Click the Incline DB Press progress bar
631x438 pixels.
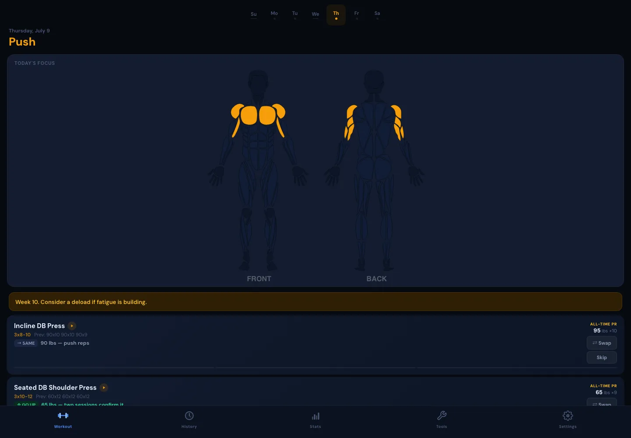click(x=315, y=367)
